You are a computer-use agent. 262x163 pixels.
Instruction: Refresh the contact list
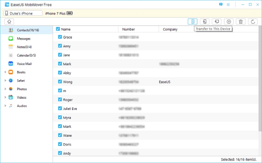(x=252, y=22)
